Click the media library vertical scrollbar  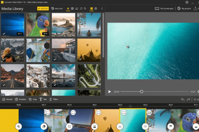pyautogui.click(x=103, y=35)
